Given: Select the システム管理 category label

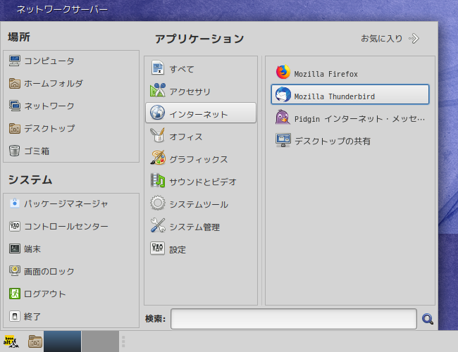Looking at the screenshot, I should [x=194, y=227].
